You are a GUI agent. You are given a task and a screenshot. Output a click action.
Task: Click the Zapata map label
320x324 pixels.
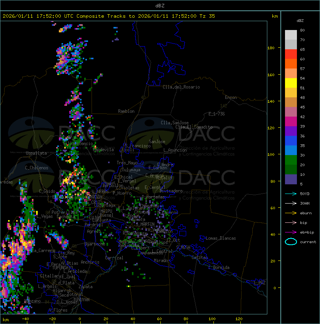(x=85, y=287)
